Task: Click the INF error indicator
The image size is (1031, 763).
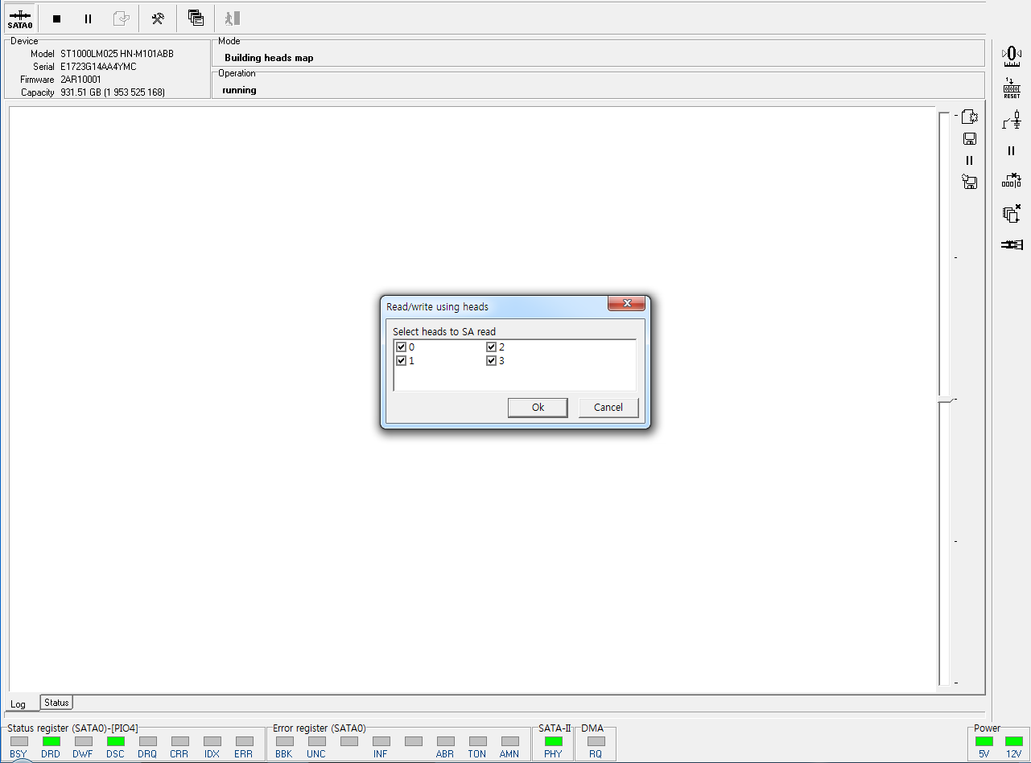Action: 381,741
